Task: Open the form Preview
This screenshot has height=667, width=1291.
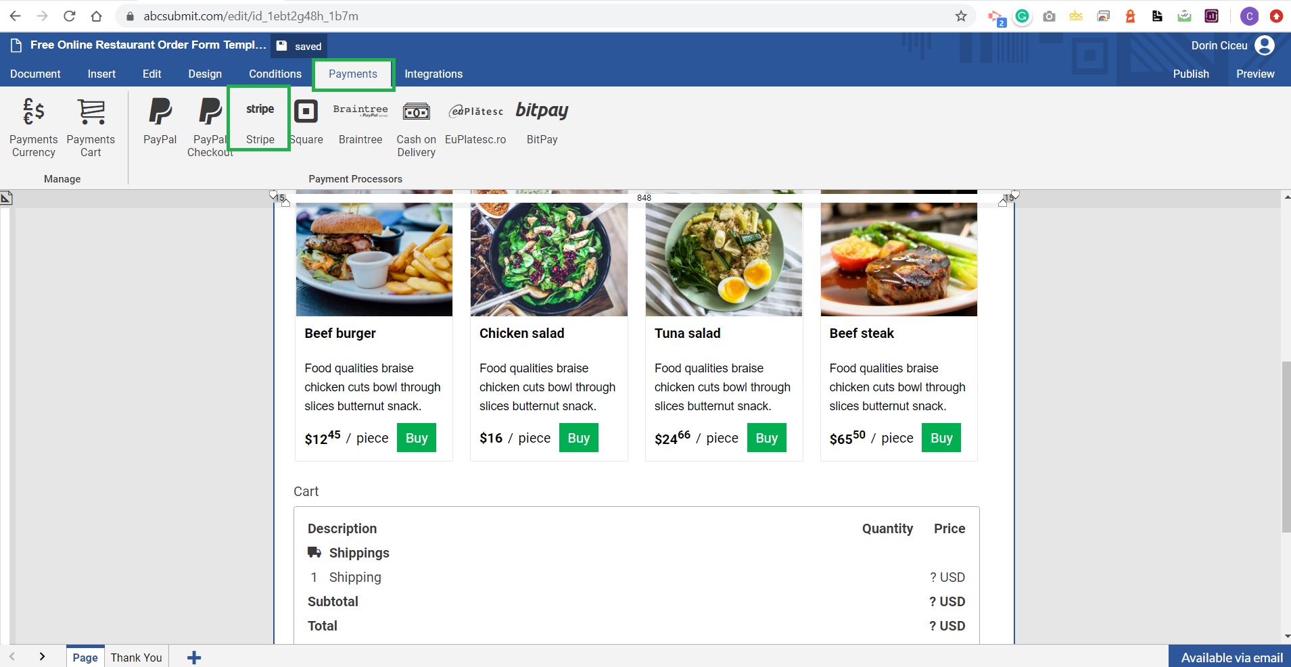Action: 1255,74
